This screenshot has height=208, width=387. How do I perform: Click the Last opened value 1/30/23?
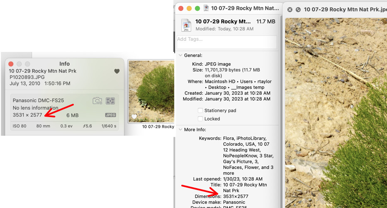(x=243, y=179)
